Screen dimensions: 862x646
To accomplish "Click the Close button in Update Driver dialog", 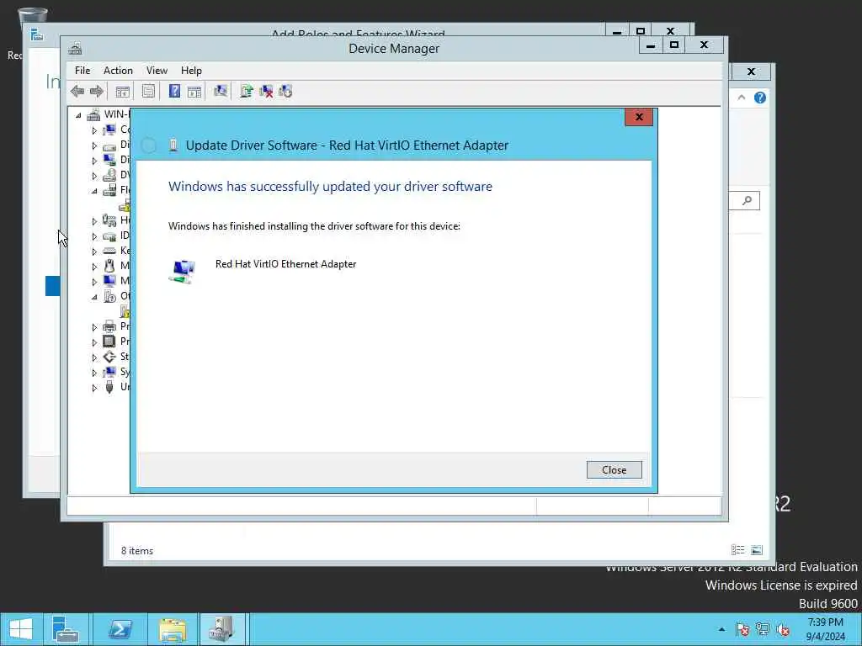I will 614,469.
